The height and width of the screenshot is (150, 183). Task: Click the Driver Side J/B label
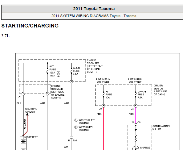click(160, 90)
